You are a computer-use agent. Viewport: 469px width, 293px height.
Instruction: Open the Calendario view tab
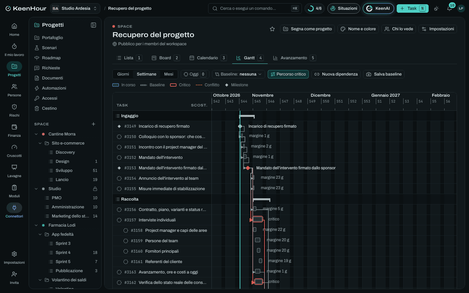[x=208, y=58]
